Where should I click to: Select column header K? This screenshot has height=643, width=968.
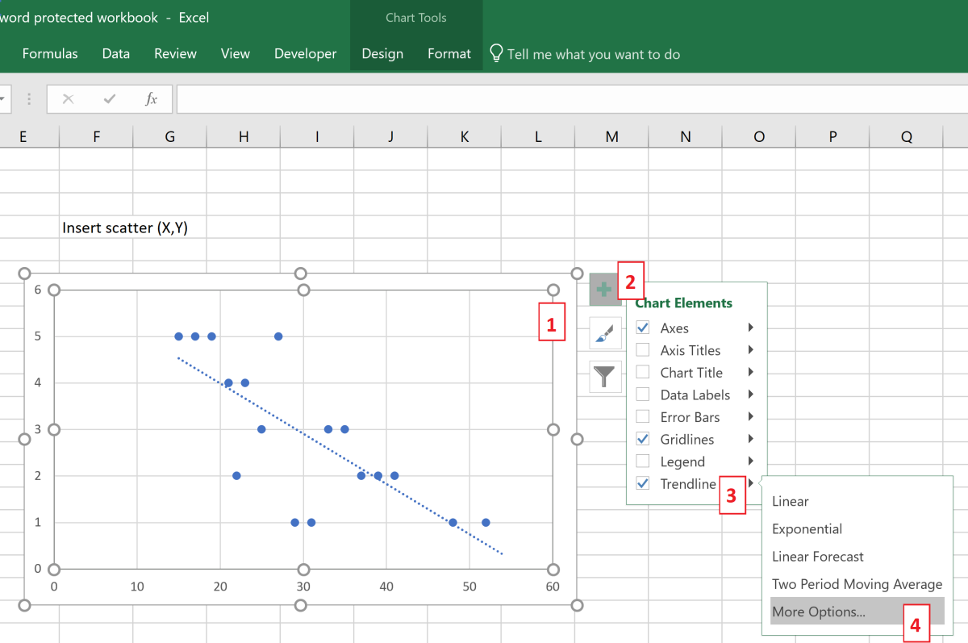pyautogui.click(x=465, y=137)
